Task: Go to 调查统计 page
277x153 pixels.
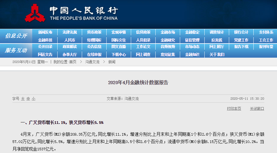Action: point(217,32)
